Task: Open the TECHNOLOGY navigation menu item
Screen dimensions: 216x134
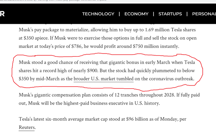Action: [x=98, y=14]
